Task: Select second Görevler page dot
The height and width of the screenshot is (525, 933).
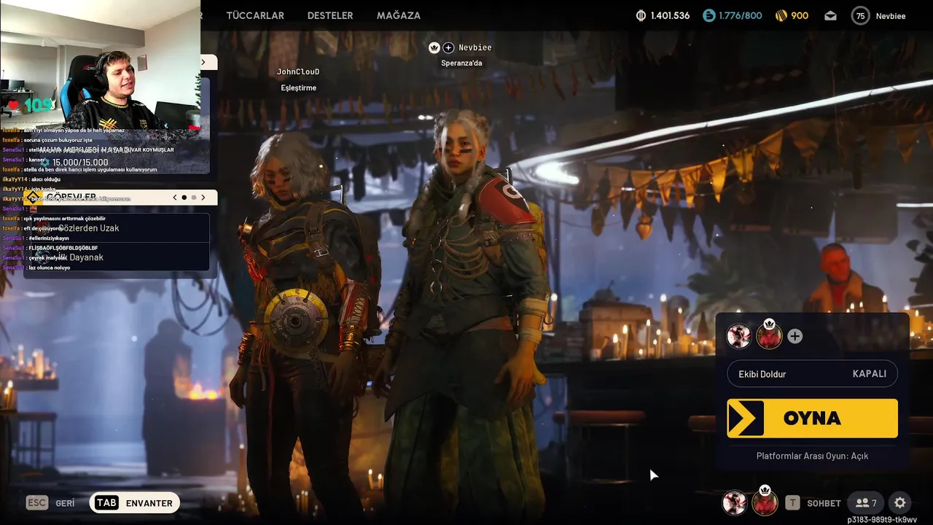Action: (194, 198)
